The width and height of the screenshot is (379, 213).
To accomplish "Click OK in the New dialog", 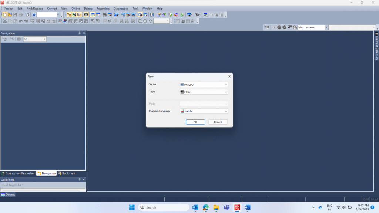I will click(195, 122).
